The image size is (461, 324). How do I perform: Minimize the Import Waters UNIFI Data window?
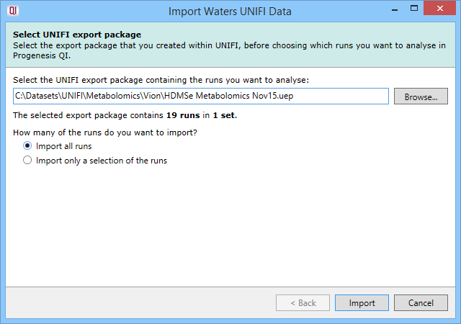395,9
